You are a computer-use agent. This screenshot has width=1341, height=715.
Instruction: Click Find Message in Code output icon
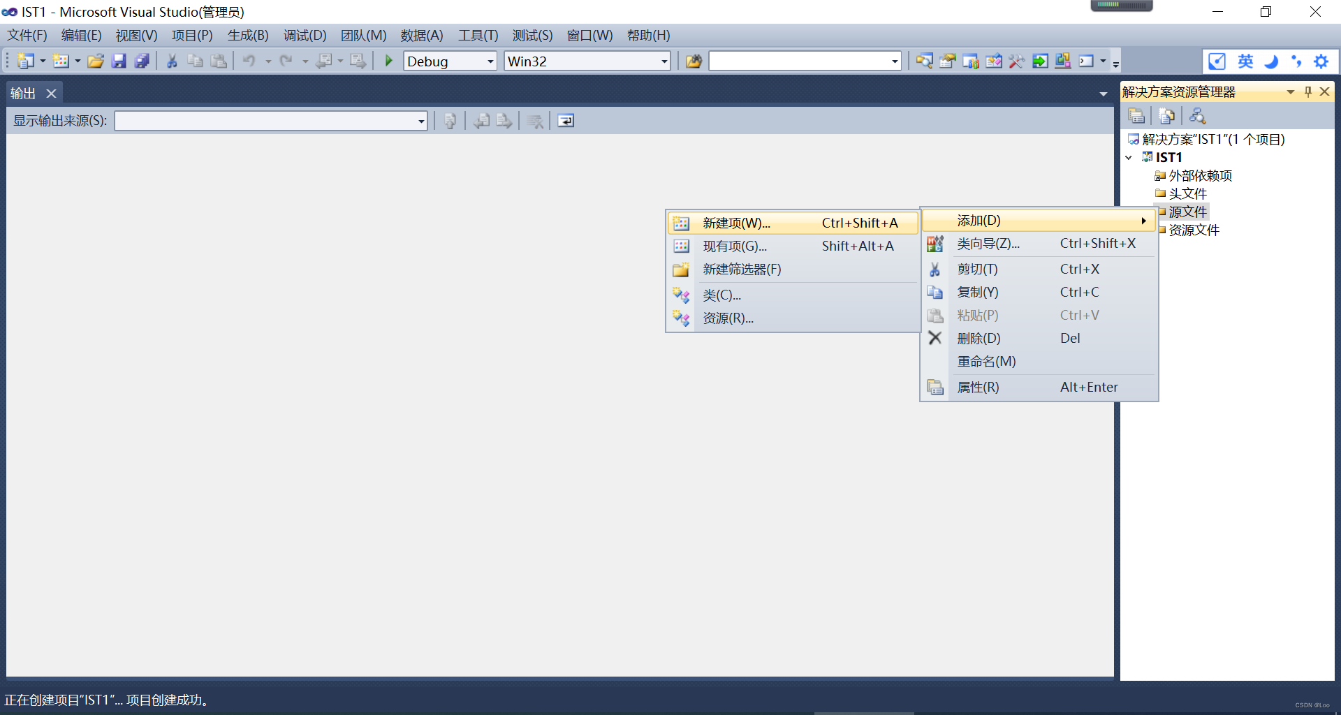450,121
